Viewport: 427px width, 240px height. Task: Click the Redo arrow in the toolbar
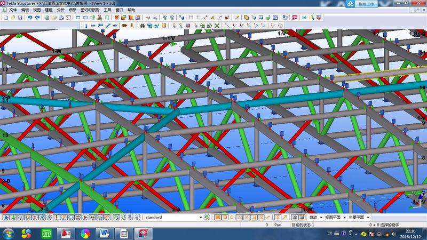(37, 18)
